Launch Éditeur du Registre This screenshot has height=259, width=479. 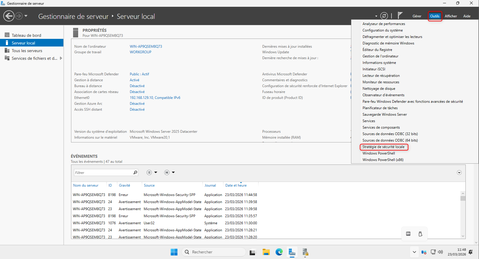click(377, 50)
